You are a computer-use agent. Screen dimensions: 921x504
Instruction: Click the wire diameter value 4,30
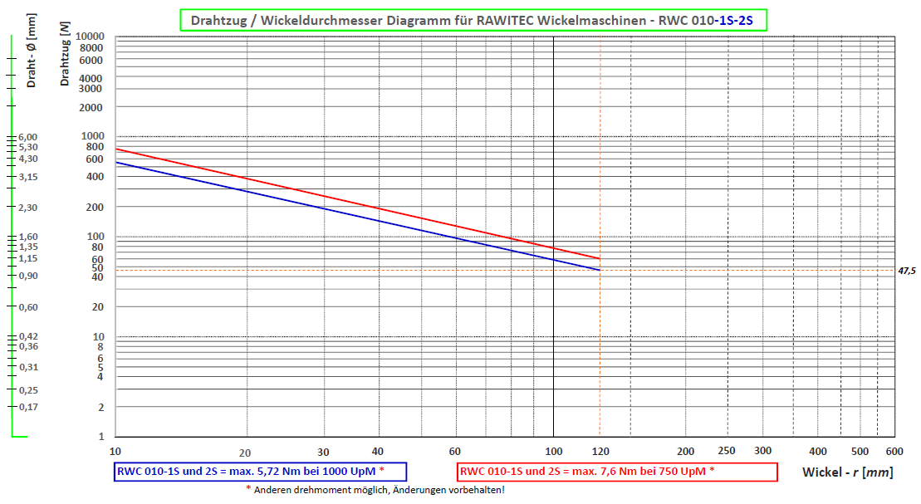click(x=27, y=159)
